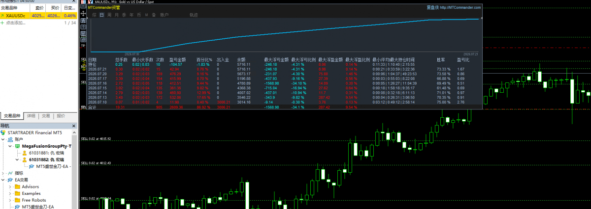Click 点击添加 to add a symbol

pos(16,23)
